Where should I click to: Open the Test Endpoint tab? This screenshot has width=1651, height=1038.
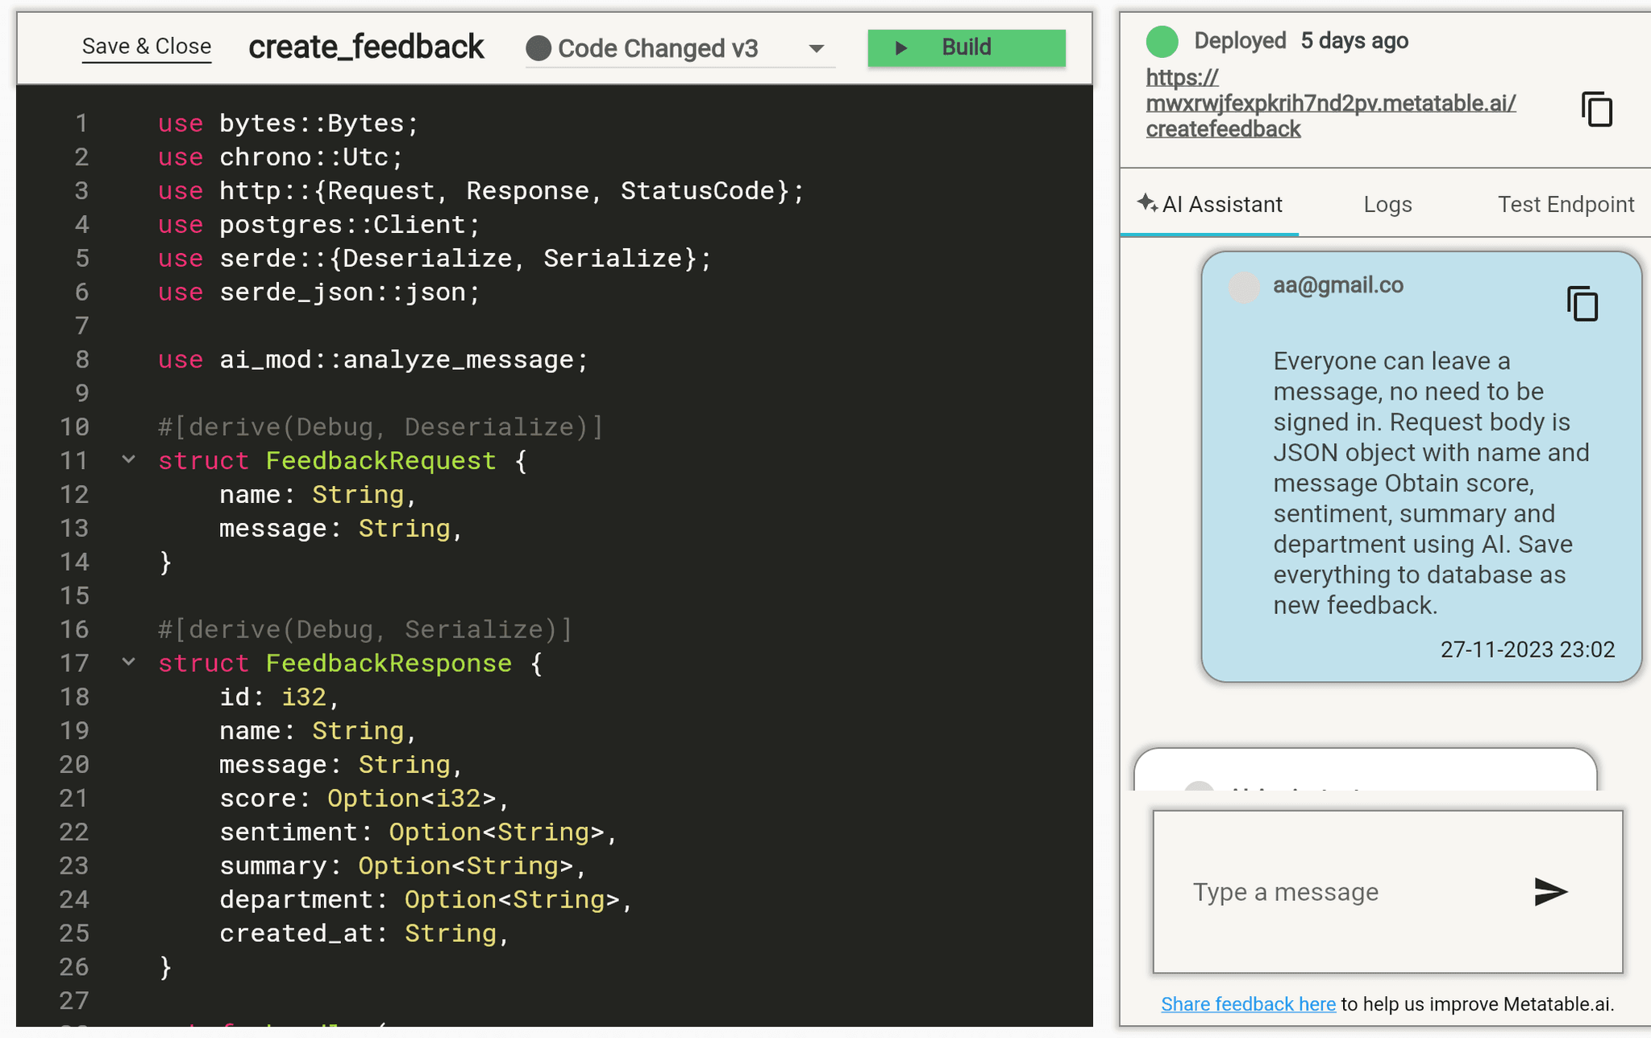coord(1565,204)
